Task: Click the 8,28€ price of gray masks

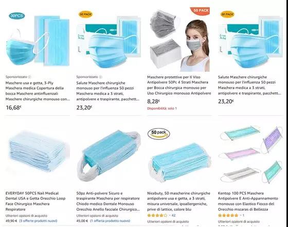Action: point(154,101)
